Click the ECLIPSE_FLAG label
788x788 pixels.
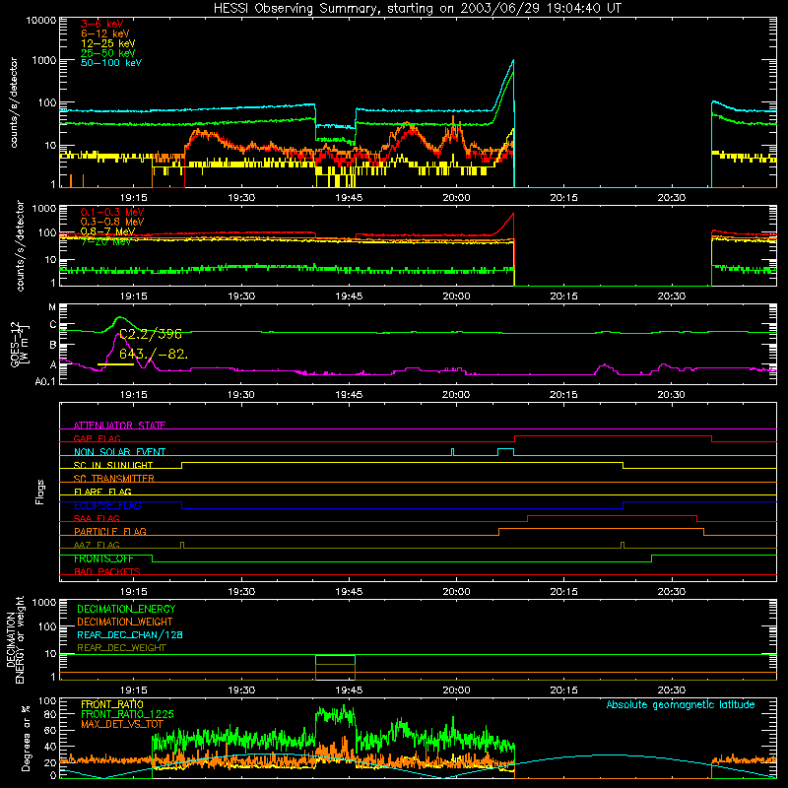coord(107,505)
